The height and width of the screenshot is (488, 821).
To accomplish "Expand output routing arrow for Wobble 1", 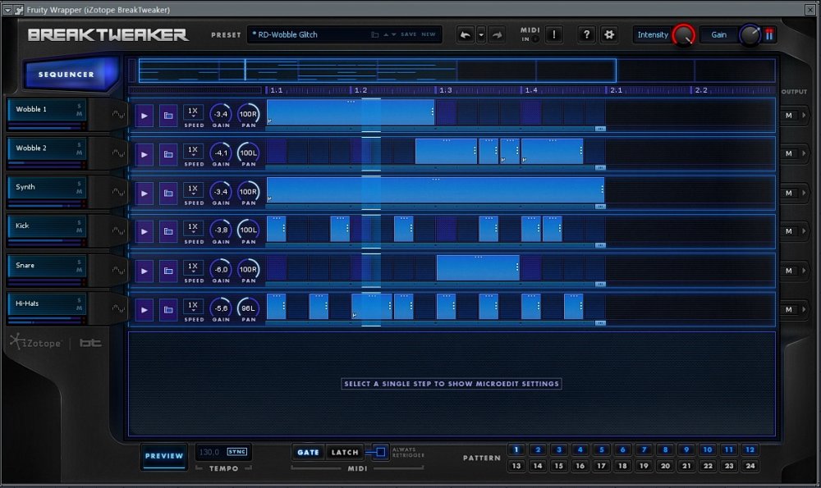I will [804, 116].
